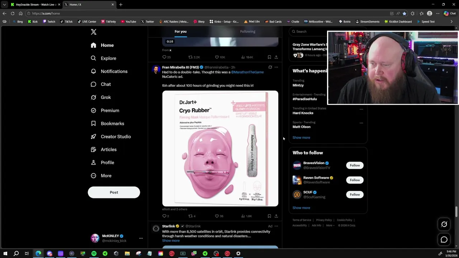Bookmark Fran Mirabella's post
Screen dimensions: 459x258
(x=269, y=216)
